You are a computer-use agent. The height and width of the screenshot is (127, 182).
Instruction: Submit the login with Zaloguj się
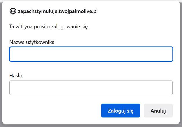121,111
